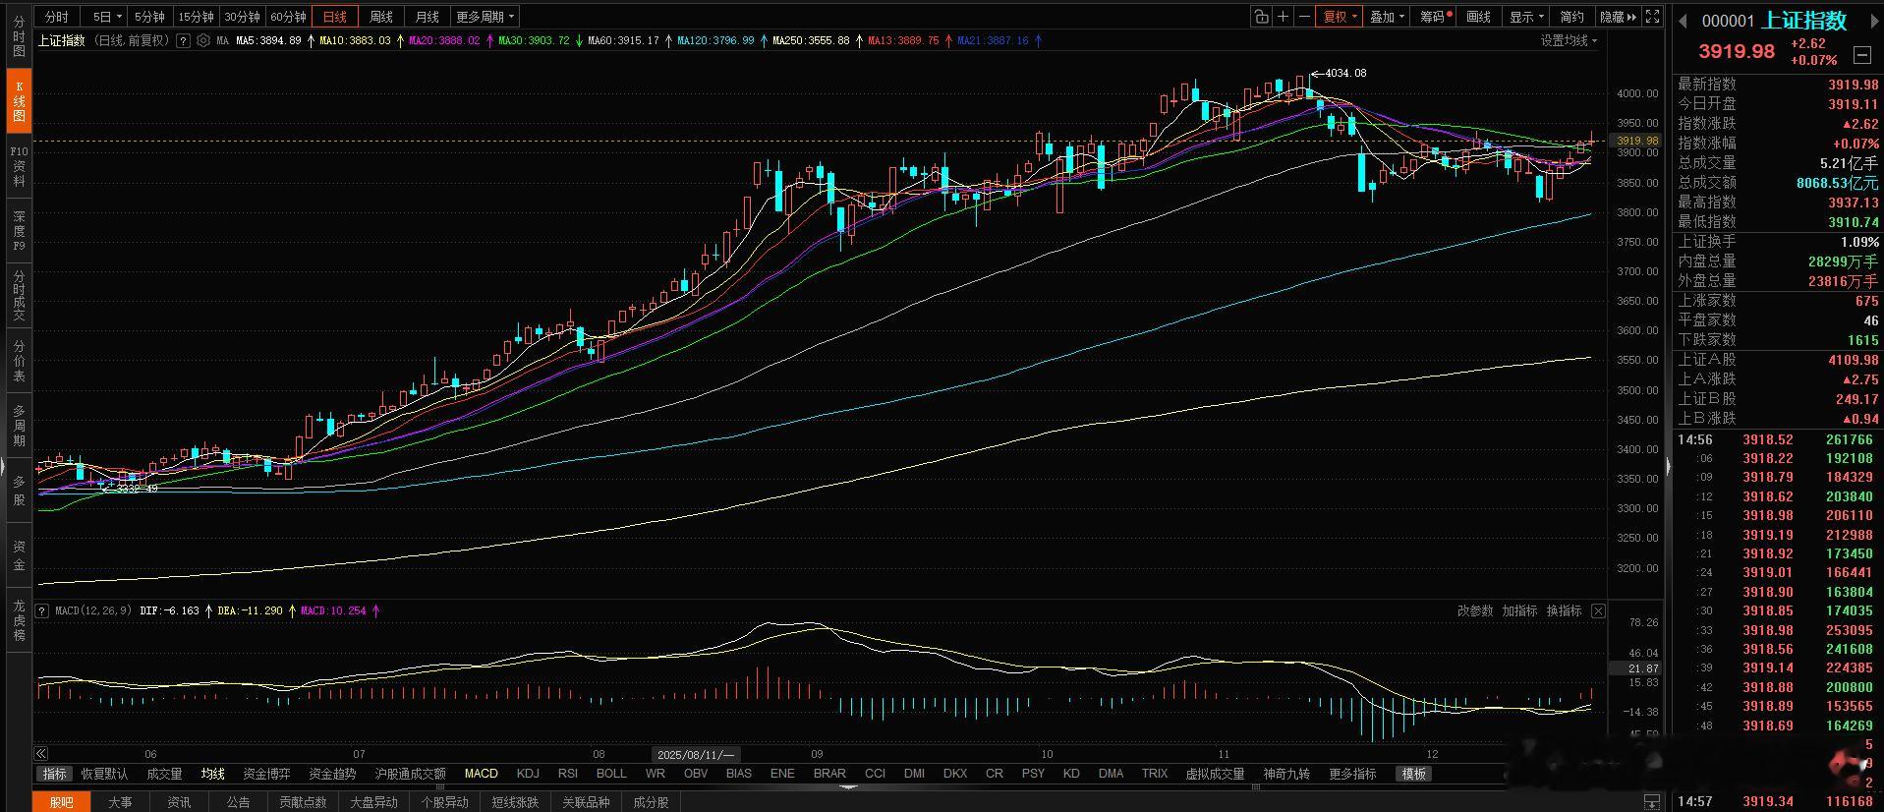Go to previous stock using left arrow by 000001

coord(1683,21)
